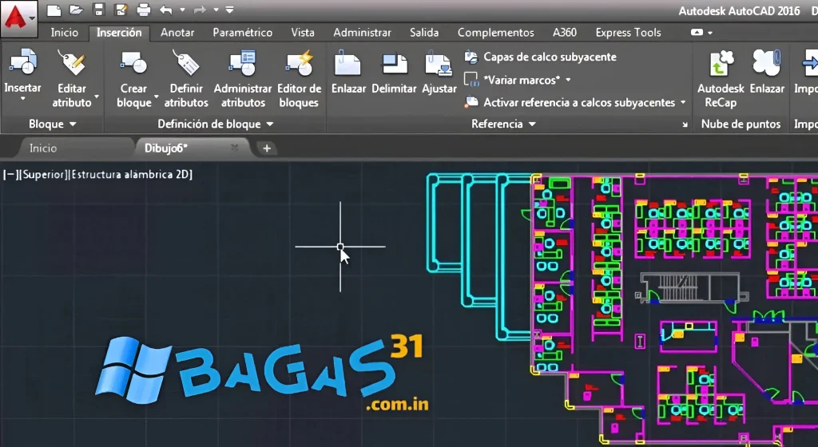818x447 pixels.
Task: Click the Undo arrow icon
Action: (x=166, y=10)
